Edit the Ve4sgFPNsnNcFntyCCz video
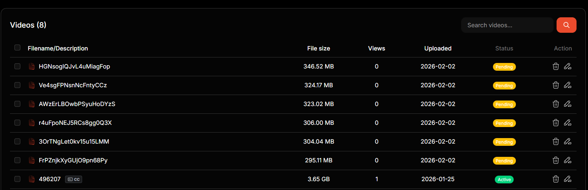 (x=568, y=85)
